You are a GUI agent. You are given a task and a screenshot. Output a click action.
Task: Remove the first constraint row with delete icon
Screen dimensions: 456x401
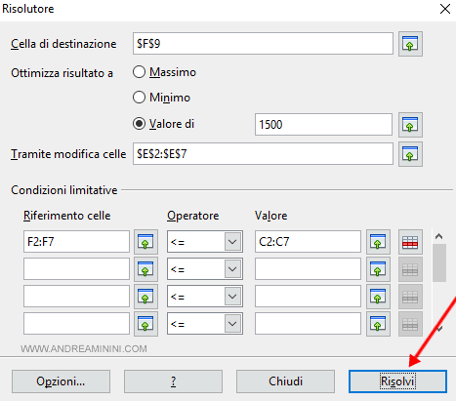click(x=410, y=242)
